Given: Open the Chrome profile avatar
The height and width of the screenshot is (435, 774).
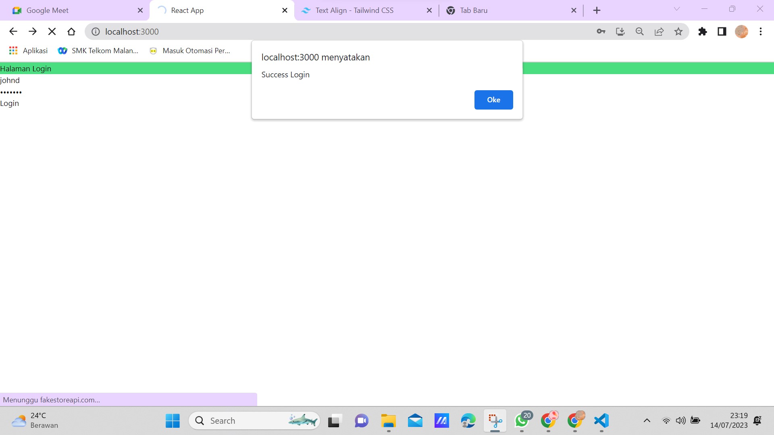Looking at the screenshot, I should (741, 31).
